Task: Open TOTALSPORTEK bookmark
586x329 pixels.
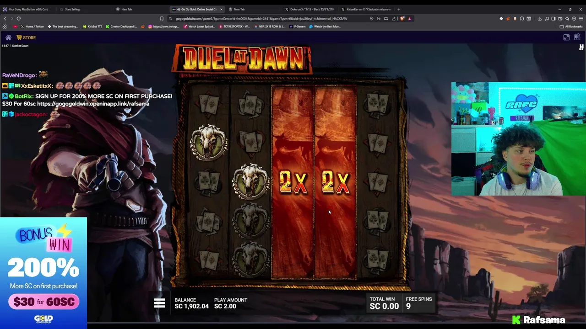Action: [234, 27]
